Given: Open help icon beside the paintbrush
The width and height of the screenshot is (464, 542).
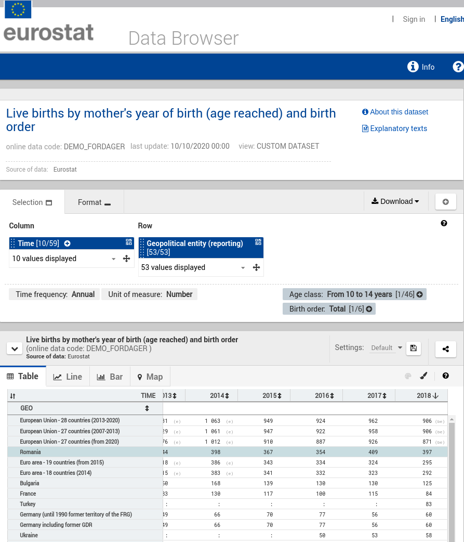Looking at the screenshot, I should tap(445, 376).
